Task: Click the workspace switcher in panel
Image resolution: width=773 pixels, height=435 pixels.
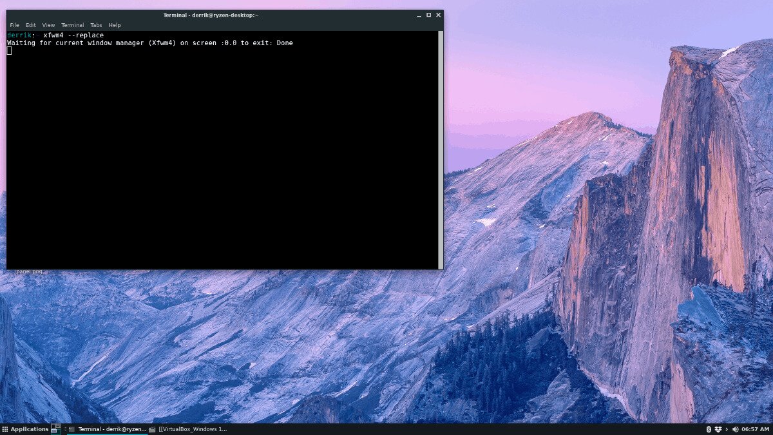Action: click(56, 429)
